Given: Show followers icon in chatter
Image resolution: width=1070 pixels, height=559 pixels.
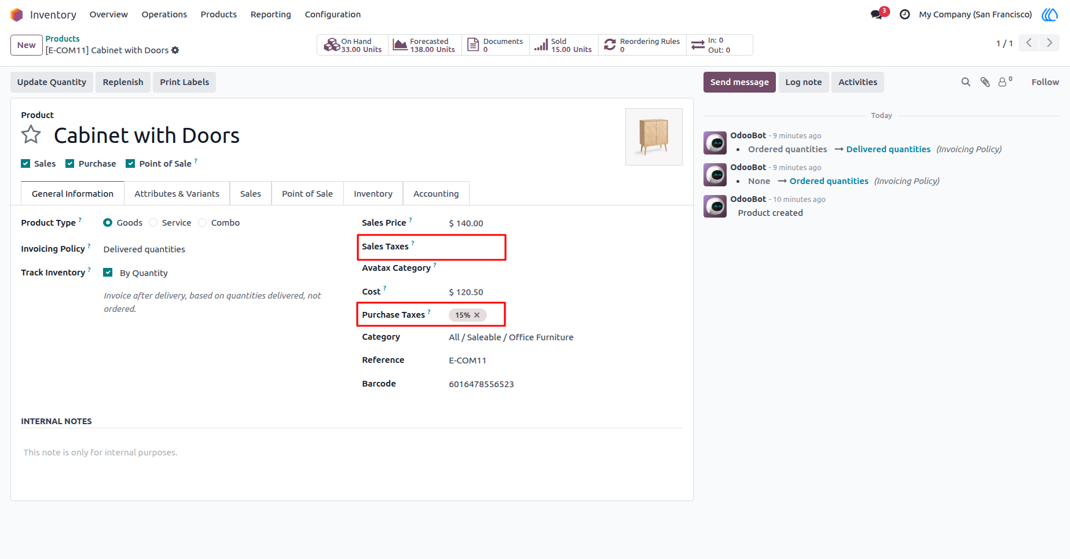Looking at the screenshot, I should pos(1005,82).
